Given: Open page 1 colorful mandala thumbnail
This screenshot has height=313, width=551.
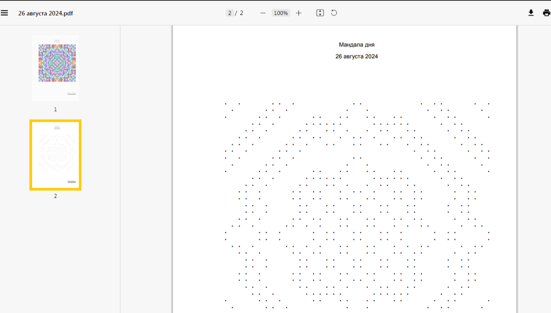Looking at the screenshot, I should coord(56,68).
